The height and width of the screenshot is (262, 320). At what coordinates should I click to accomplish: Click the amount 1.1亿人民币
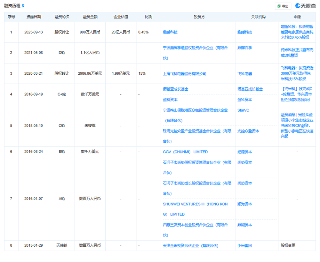(90, 53)
